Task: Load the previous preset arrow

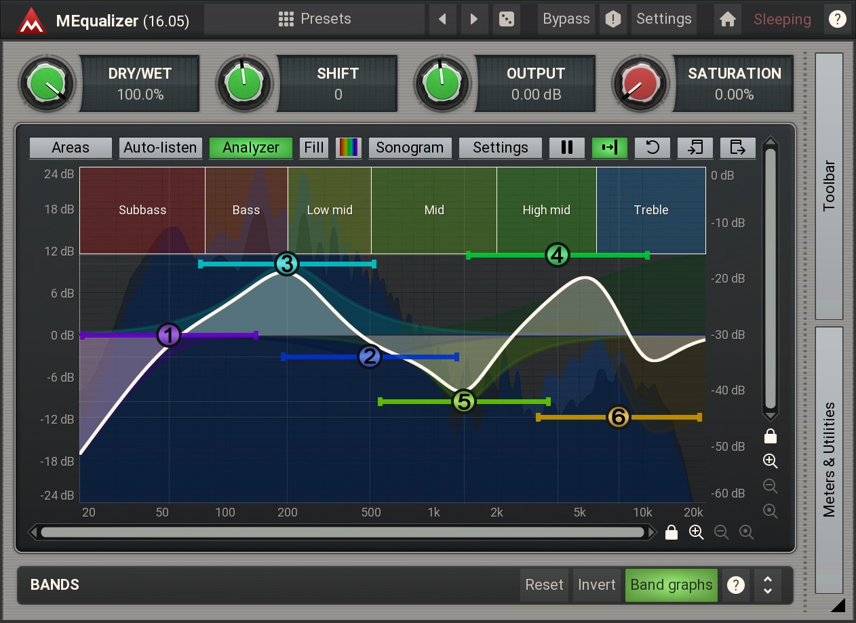Action: 443,19
